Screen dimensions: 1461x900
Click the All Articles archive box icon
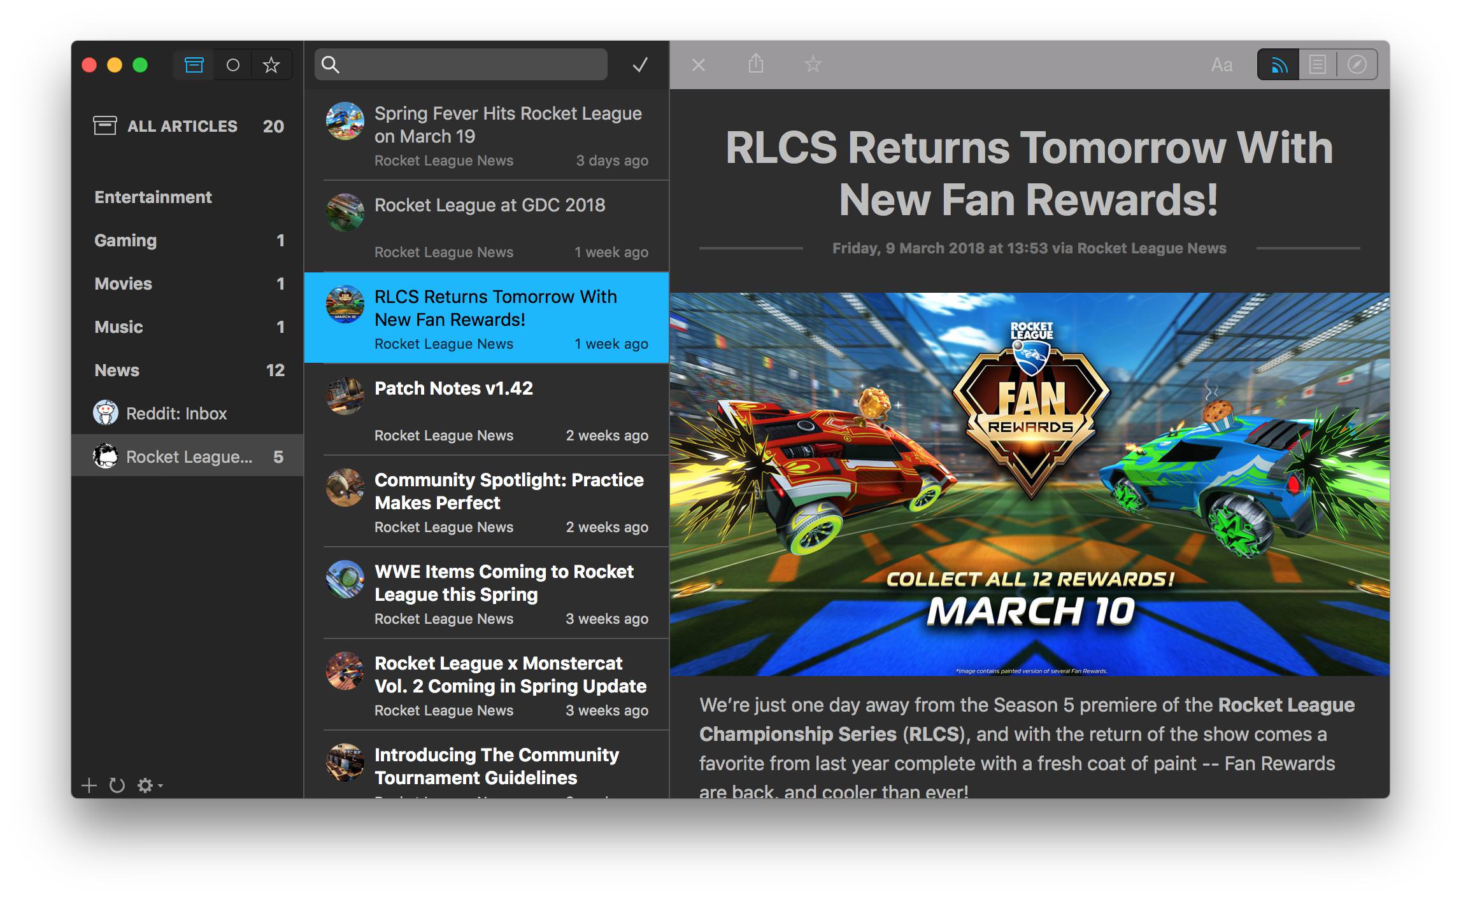[x=105, y=125]
